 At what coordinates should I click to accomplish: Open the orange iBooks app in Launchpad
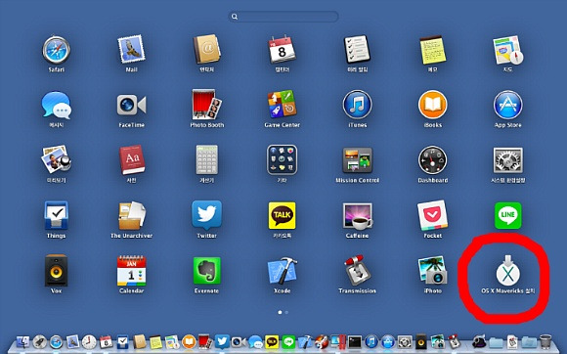432,105
